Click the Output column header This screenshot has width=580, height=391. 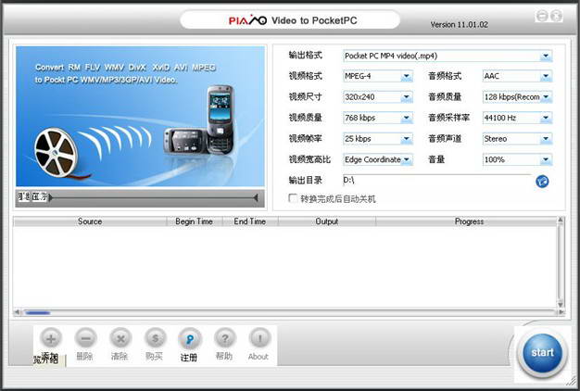pyautogui.click(x=327, y=221)
